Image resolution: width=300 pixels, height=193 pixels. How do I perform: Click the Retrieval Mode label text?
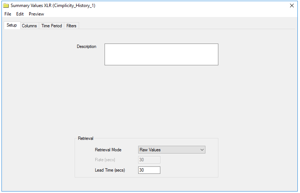click(108, 150)
